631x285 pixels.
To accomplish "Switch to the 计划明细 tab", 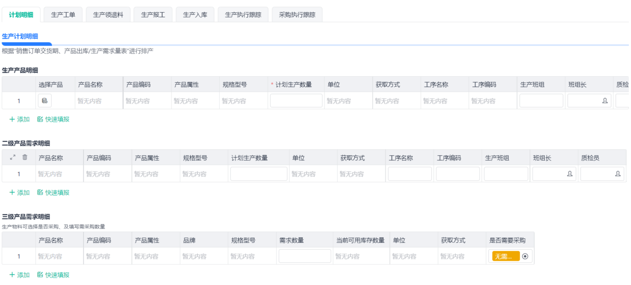I will tap(21, 15).
